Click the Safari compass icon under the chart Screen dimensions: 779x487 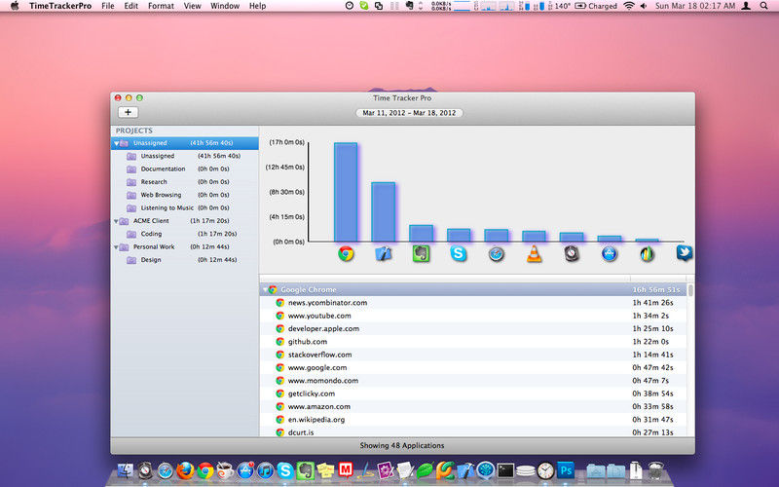pos(497,254)
